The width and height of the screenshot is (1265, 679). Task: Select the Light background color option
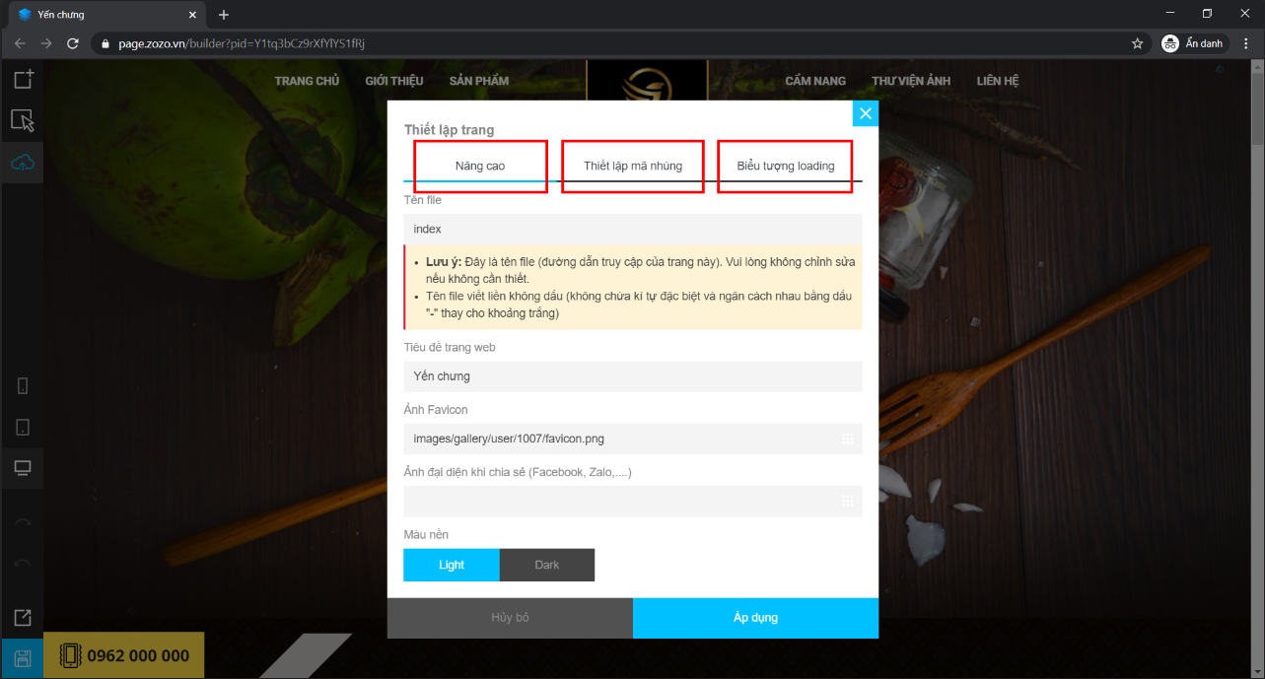(452, 565)
